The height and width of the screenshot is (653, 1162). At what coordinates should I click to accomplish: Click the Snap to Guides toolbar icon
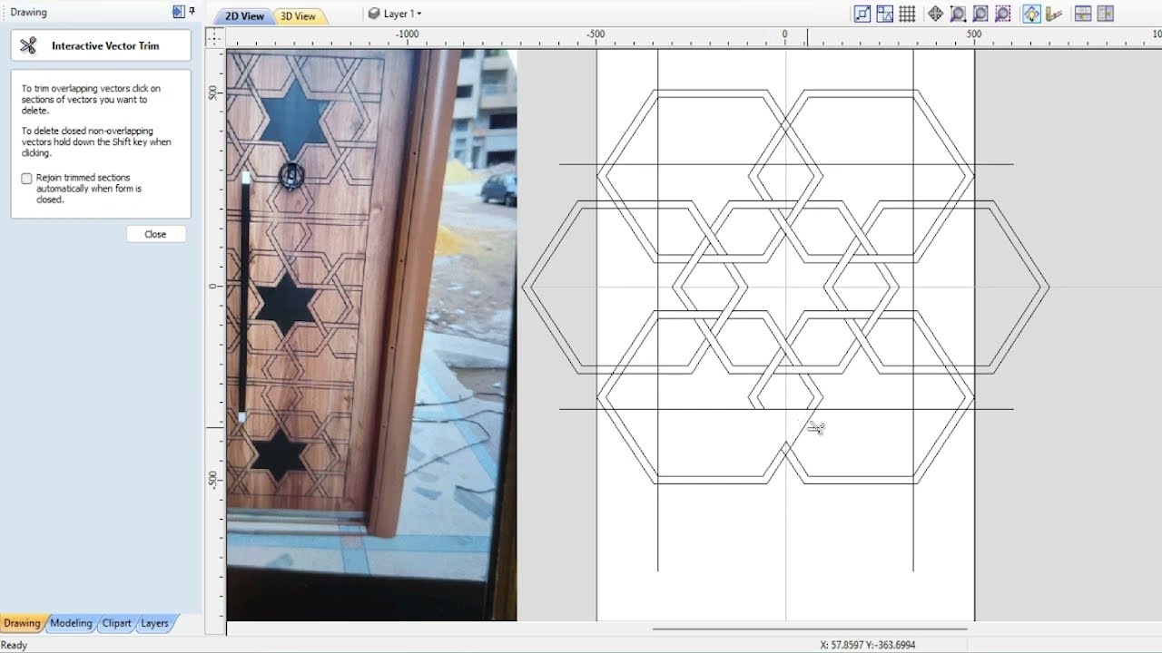pyautogui.click(x=862, y=14)
